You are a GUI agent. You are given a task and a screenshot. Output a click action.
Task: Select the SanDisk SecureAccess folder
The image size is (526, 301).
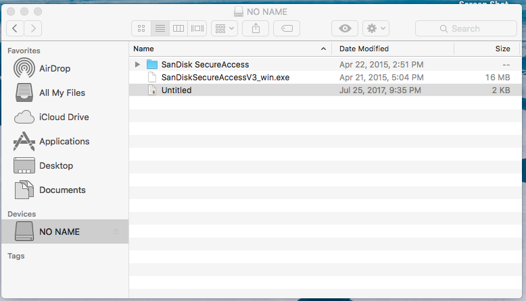click(325, 64)
